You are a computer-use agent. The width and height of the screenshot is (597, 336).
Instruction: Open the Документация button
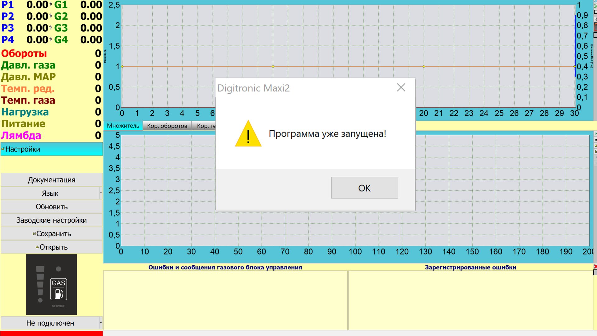51,180
